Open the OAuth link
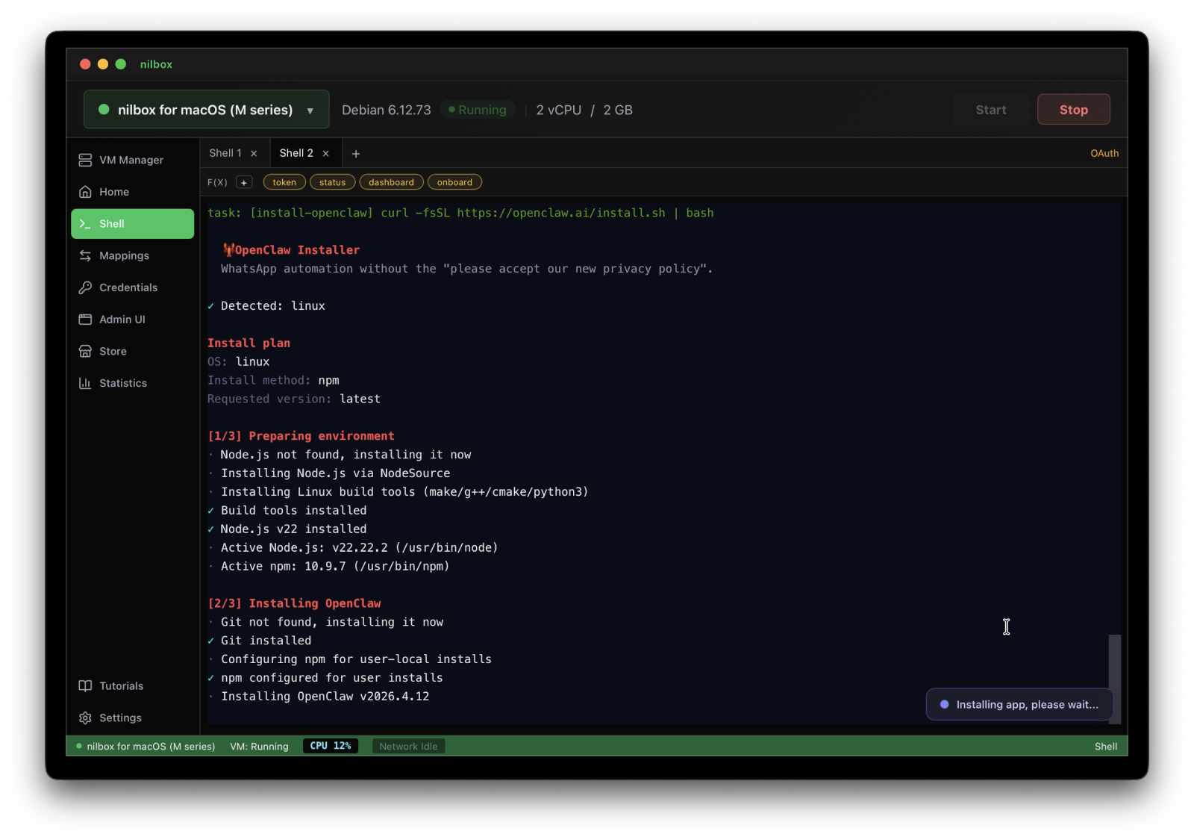The width and height of the screenshot is (1194, 840). [x=1104, y=153]
